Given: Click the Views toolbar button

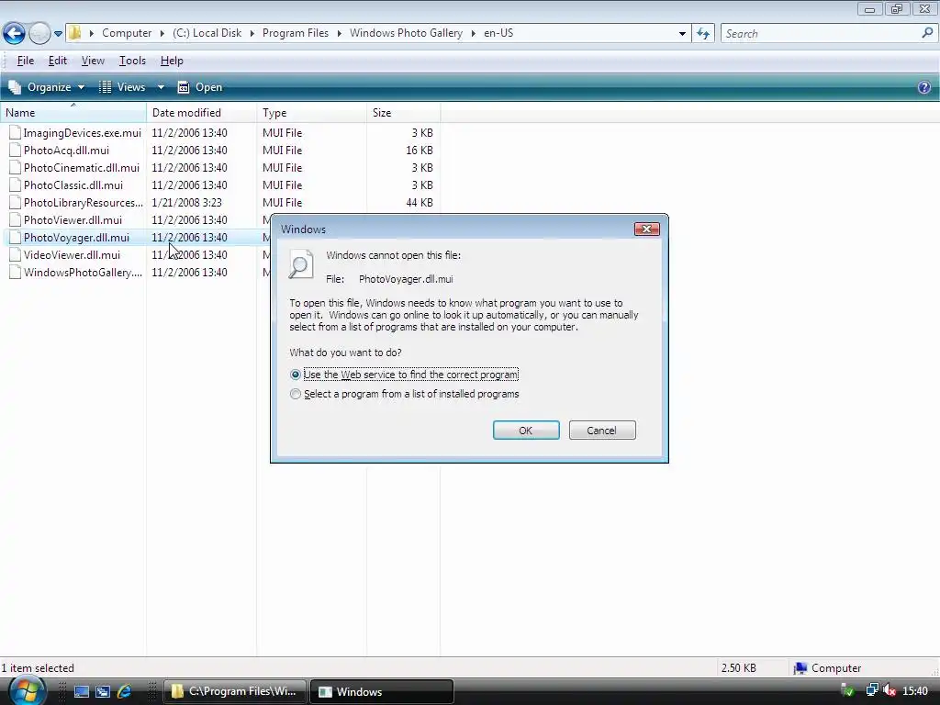Looking at the screenshot, I should click(x=122, y=87).
